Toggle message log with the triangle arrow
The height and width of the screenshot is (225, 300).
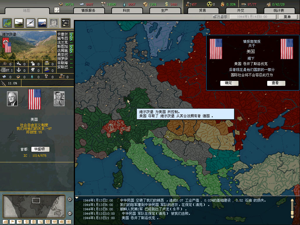[77, 198]
